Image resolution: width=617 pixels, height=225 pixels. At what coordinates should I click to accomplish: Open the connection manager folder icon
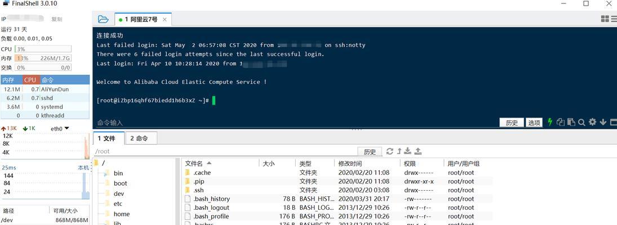[103, 19]
